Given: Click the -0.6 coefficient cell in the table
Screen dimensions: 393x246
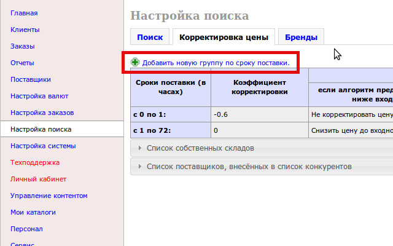Looking at the screenshot, I should click(x=259, y=114).
